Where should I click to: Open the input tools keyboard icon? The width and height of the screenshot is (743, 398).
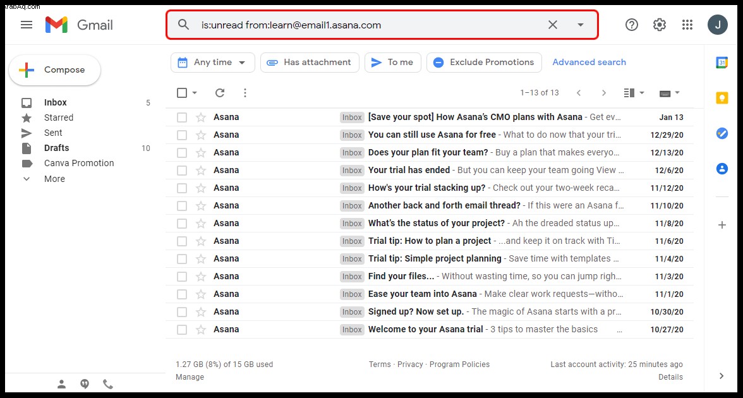coord(665,93)
